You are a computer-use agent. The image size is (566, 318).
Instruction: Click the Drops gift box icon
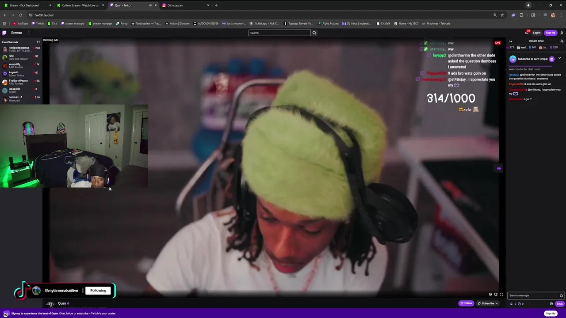(x=551, y=59)
